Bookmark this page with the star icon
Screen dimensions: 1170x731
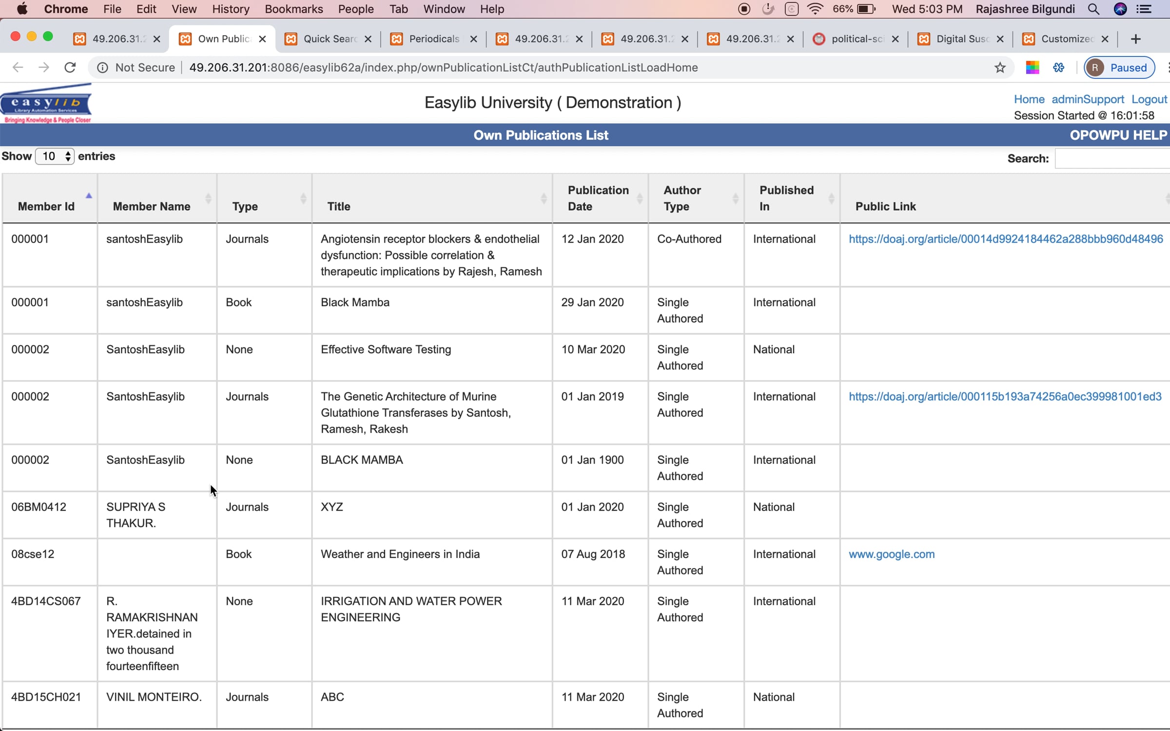pyautogui.click(x=1000, y=67)
